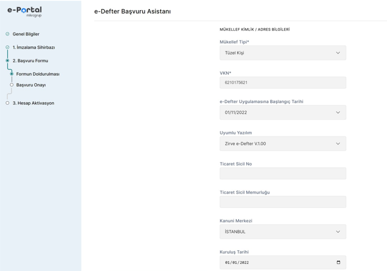Go to Genel Bilgiler in sidebar
This screenshot has height=271, width=387.
point(26,34)
